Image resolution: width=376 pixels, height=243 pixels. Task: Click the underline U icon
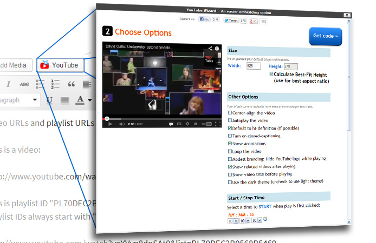49,100
